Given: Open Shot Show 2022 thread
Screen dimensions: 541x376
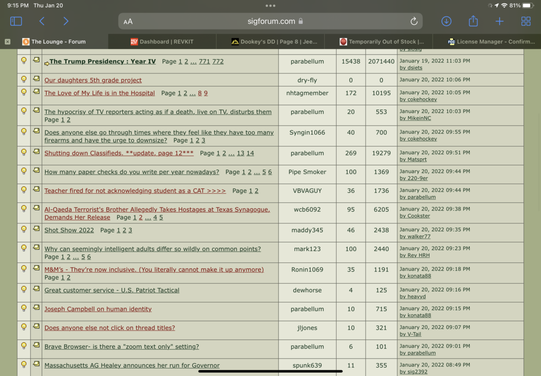Looking at the screenshot, I should (x=69, y=230).
